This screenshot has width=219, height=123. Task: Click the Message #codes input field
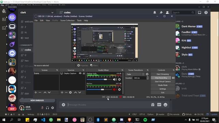tap(108, 105)
